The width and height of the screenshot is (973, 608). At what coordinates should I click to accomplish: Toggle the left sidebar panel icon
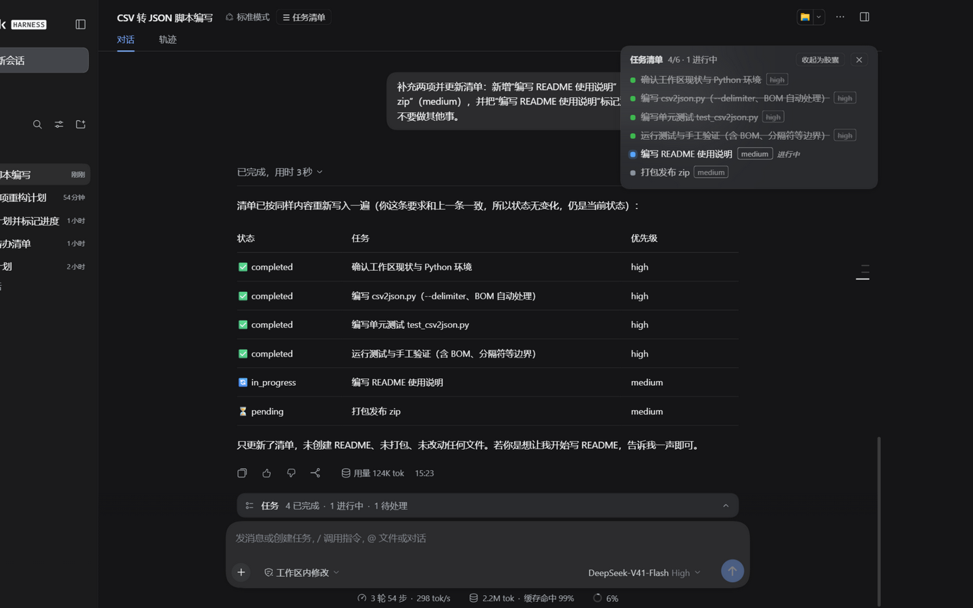pos(80,24)
